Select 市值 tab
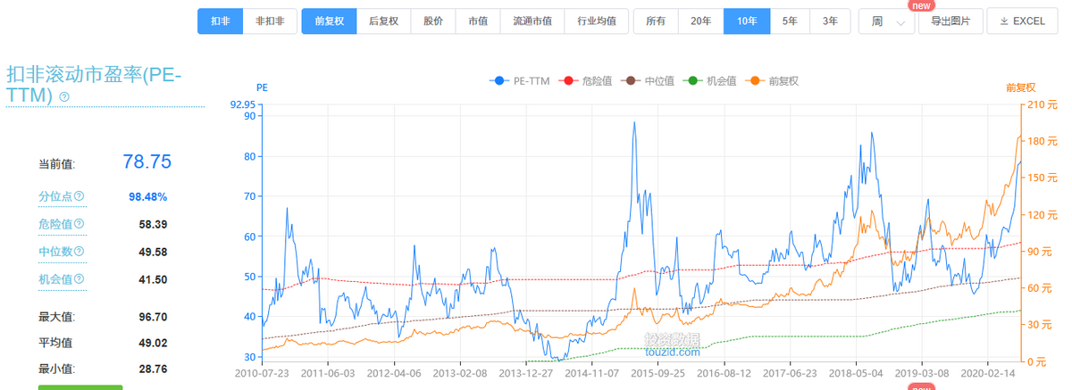This screenshot has height=390, width=1072. [x=478, y=21]
